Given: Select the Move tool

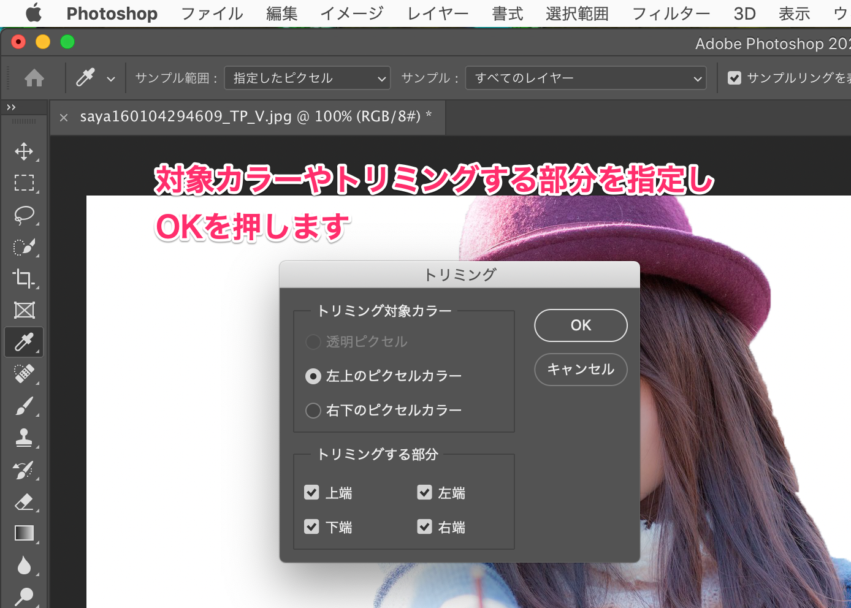Looking at the screenshot, I should pyautogui.click(x=24, y=151).
